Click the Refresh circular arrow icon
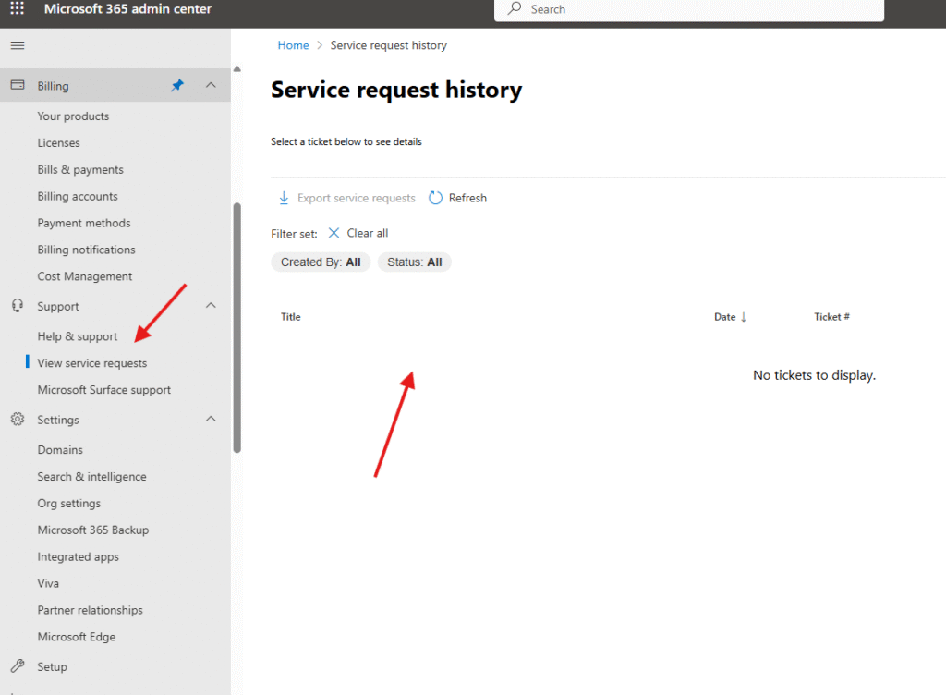 [x=436, y=198]
